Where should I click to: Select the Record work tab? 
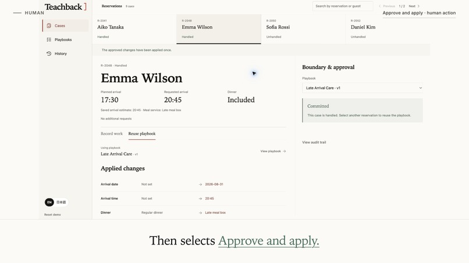(x=112, y=134)
